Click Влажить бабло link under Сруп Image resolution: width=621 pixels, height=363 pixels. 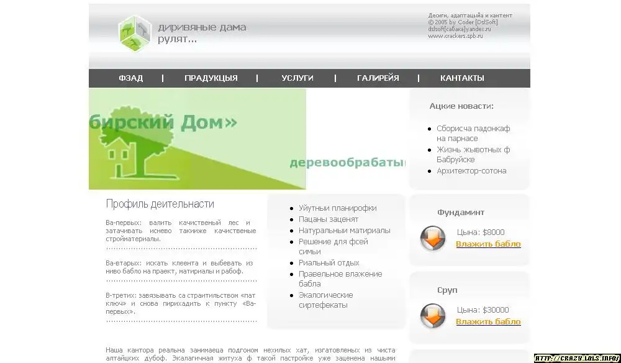click(x=488, y=322)
